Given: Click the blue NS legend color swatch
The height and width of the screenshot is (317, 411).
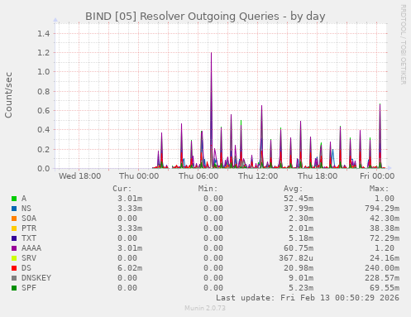Looking at the screenshot, I should [14, 209].
